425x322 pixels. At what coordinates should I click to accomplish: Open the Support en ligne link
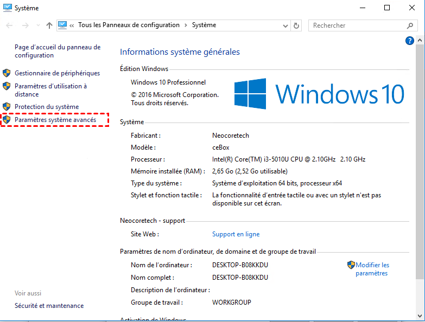click(236, 234)
